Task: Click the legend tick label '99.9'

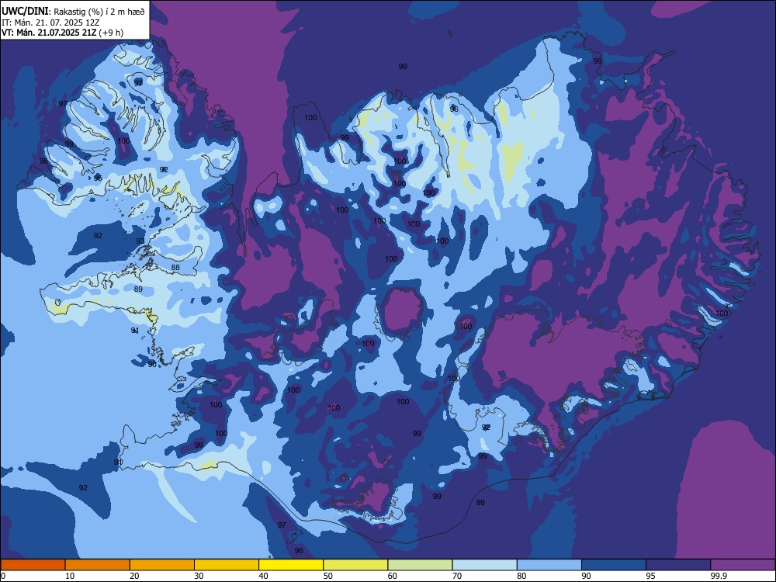Action: tap(718, 576)
